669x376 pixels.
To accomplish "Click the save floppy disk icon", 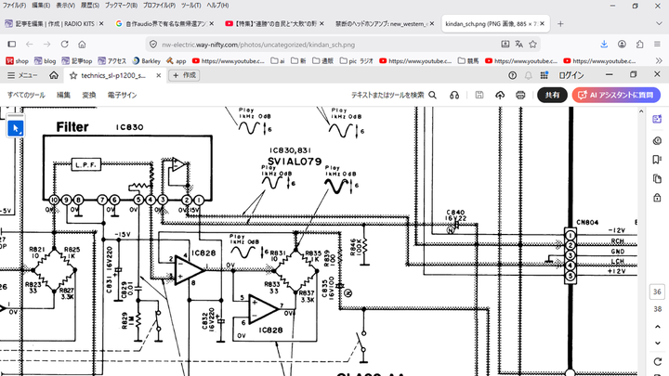I will click(x=479, y=95).
